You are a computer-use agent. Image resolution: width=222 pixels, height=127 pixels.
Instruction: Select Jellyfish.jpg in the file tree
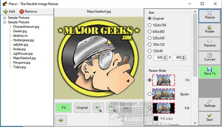pos(21,45)
